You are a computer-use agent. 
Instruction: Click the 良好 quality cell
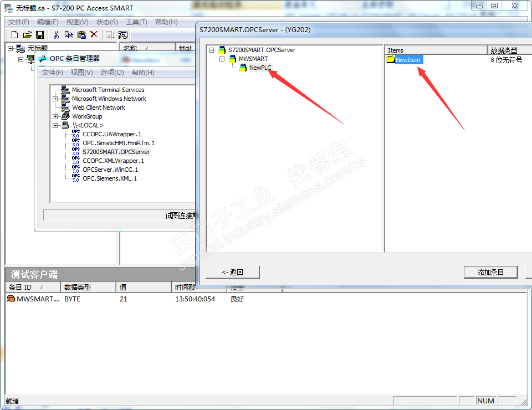click(x=237, y=299)
